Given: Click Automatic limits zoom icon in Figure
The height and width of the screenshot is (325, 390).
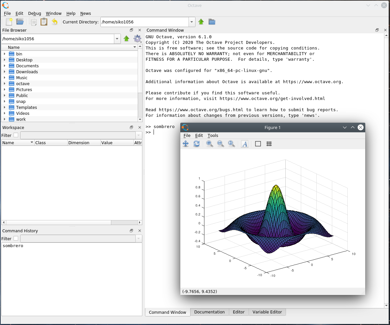Looking at the screenshot, I should pos(231,144).
